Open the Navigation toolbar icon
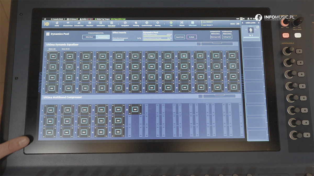 pyautogui.click(x=125, y=24)
